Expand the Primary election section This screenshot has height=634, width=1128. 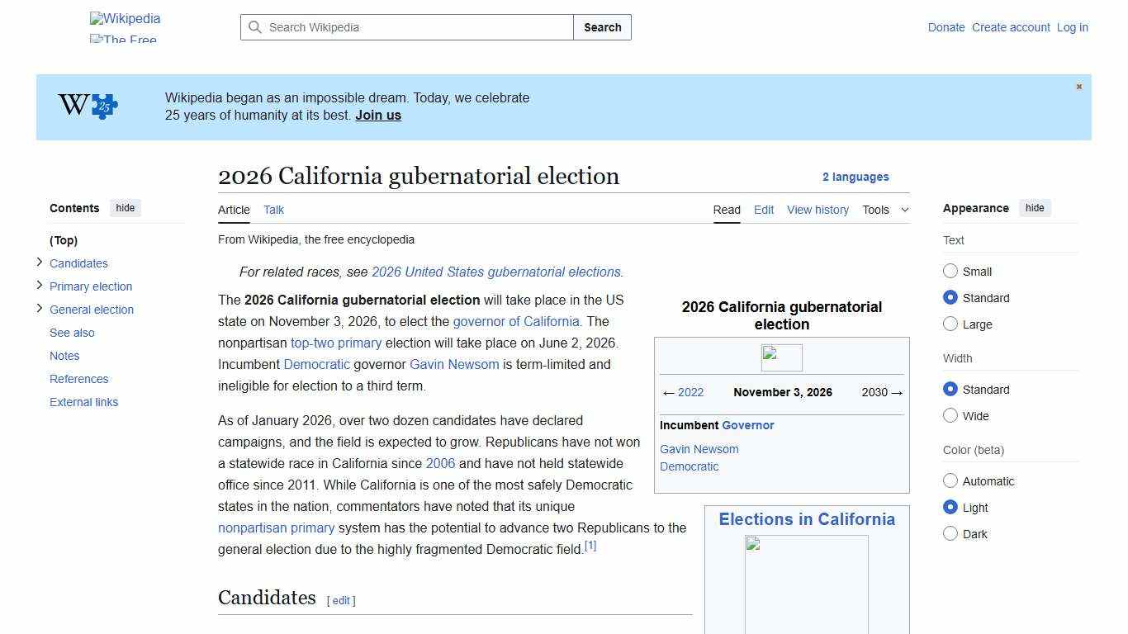(40, 286)
